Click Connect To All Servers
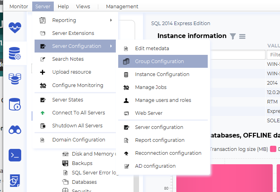Image resolution: width=280 pixels, height=192 pixels. pyautogui.click(x=78, y=113)
